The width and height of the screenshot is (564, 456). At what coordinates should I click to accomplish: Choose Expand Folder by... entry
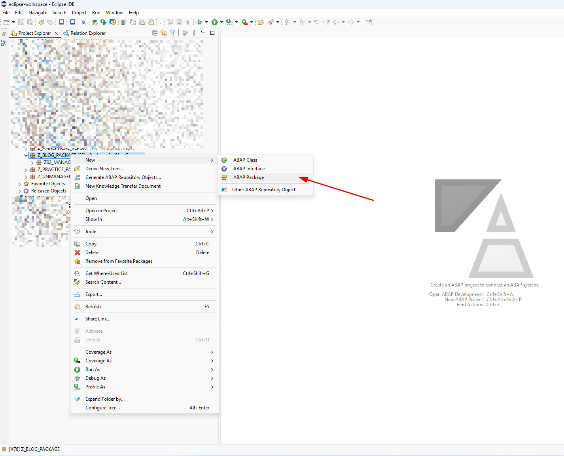(145, 399)
